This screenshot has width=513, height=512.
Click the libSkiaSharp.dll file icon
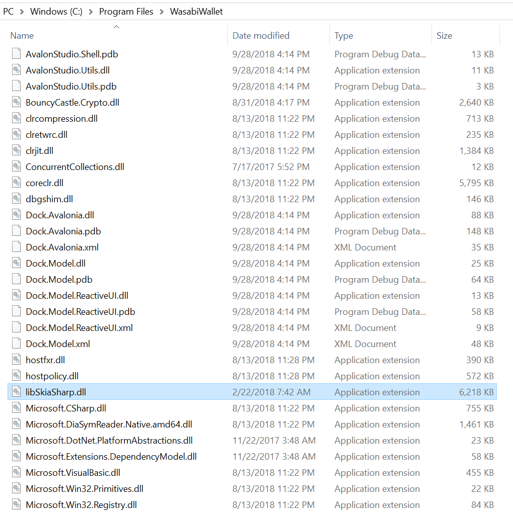coord(17,392)
